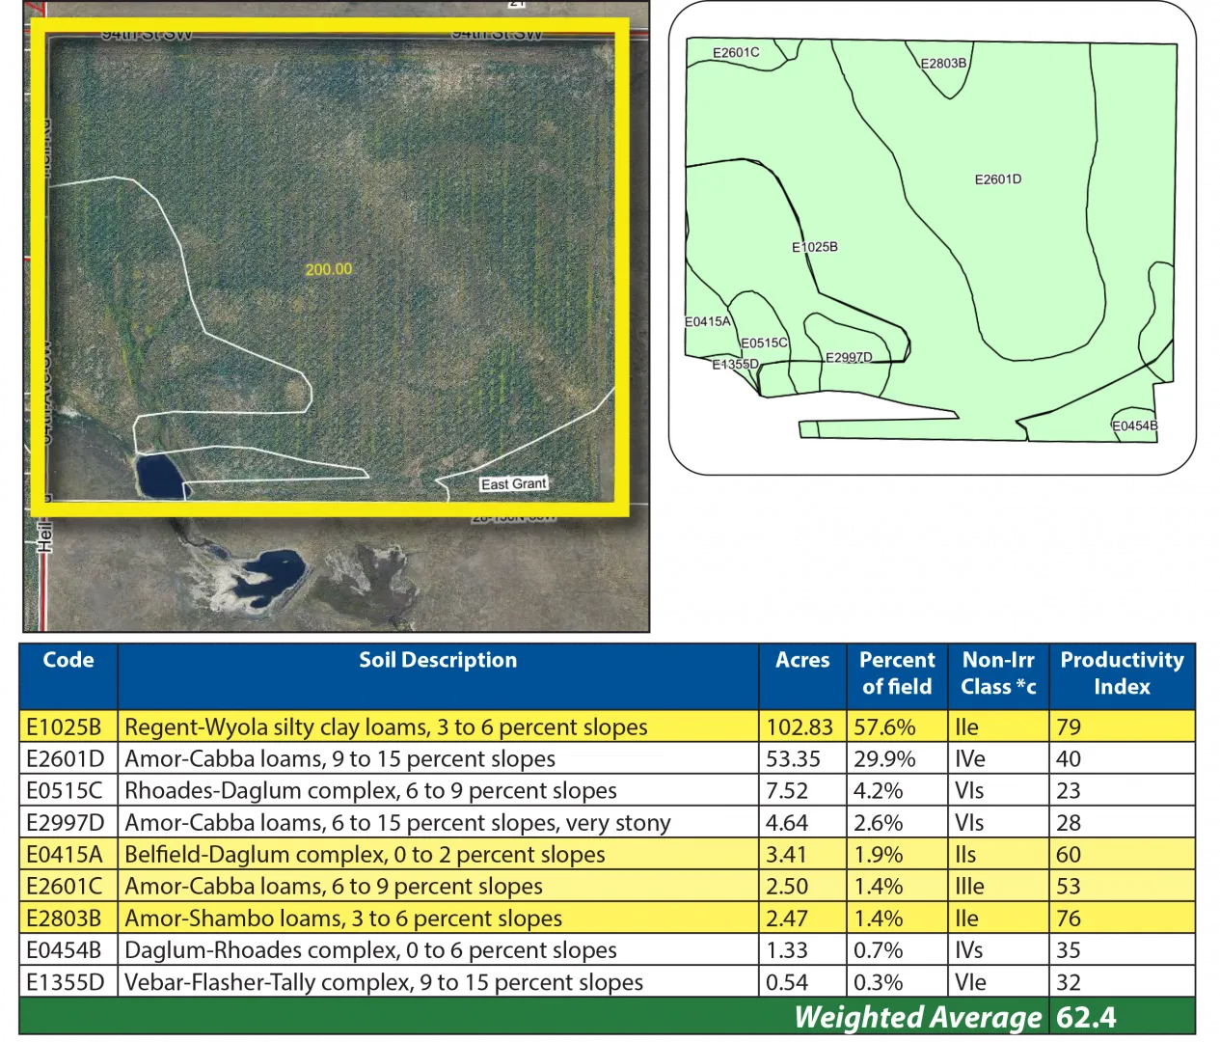Click the Code column header

coord(68,661)
